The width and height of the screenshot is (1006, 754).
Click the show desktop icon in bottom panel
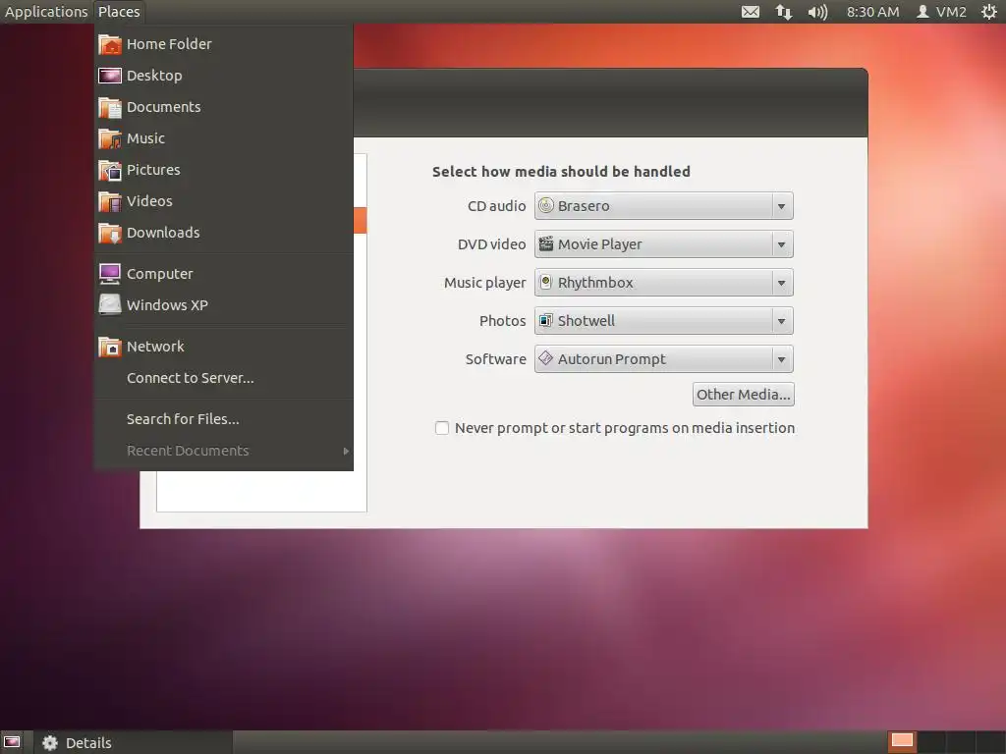point(12,742)
